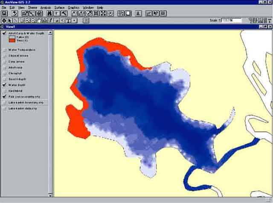Open the Graphics menu
Viewport: 273px width, 203px height.
click(x=74, y=8)
